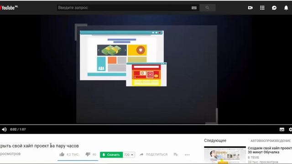Open the YouTube apps grid icon
Viewport: 292px width, 164px height.
point(262,8)
